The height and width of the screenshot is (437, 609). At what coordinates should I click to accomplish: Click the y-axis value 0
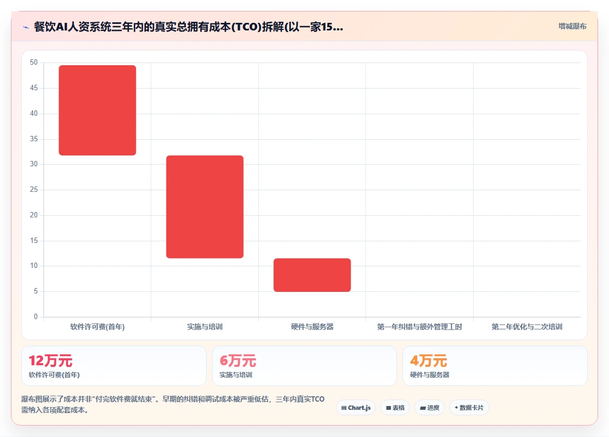click(36, 317)
